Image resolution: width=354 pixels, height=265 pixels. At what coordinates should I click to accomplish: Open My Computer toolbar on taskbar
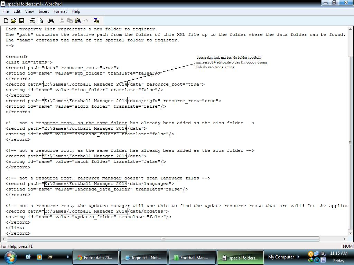point(281,257)
